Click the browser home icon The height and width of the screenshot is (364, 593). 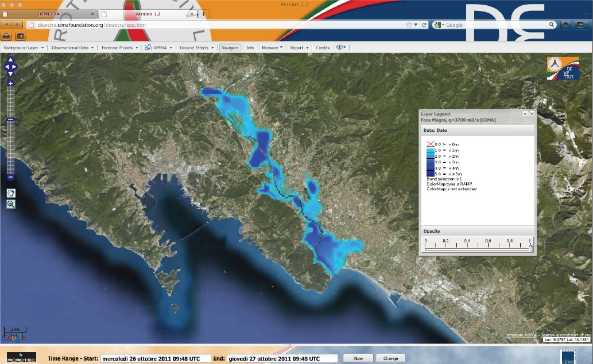click(565, 25)
